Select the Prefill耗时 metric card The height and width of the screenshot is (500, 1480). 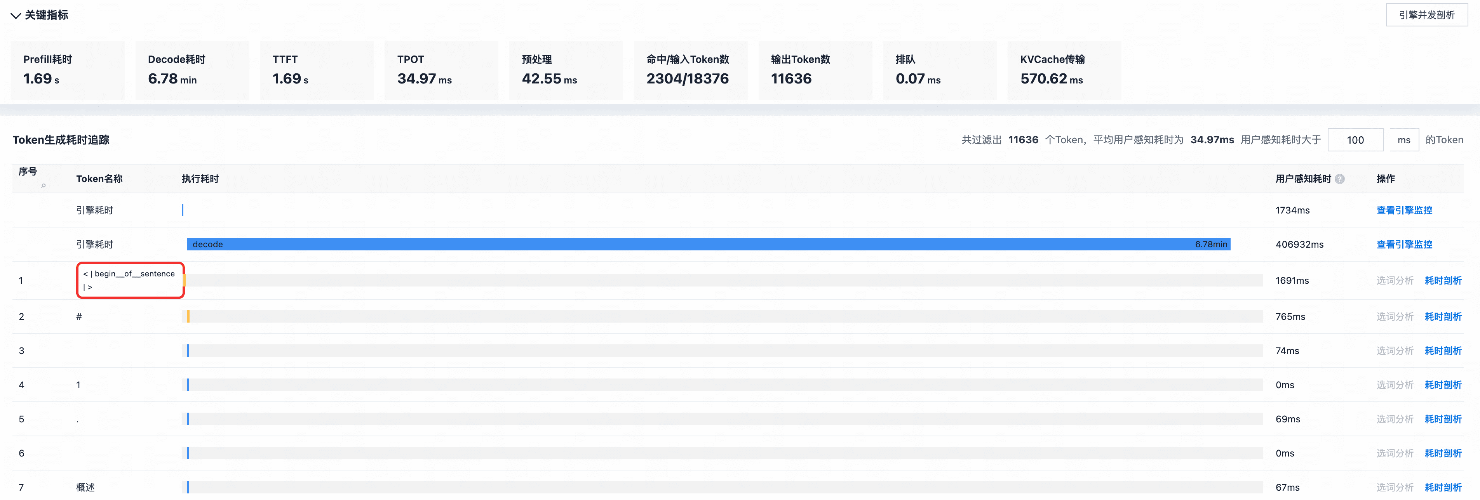(x=67, y=71)
